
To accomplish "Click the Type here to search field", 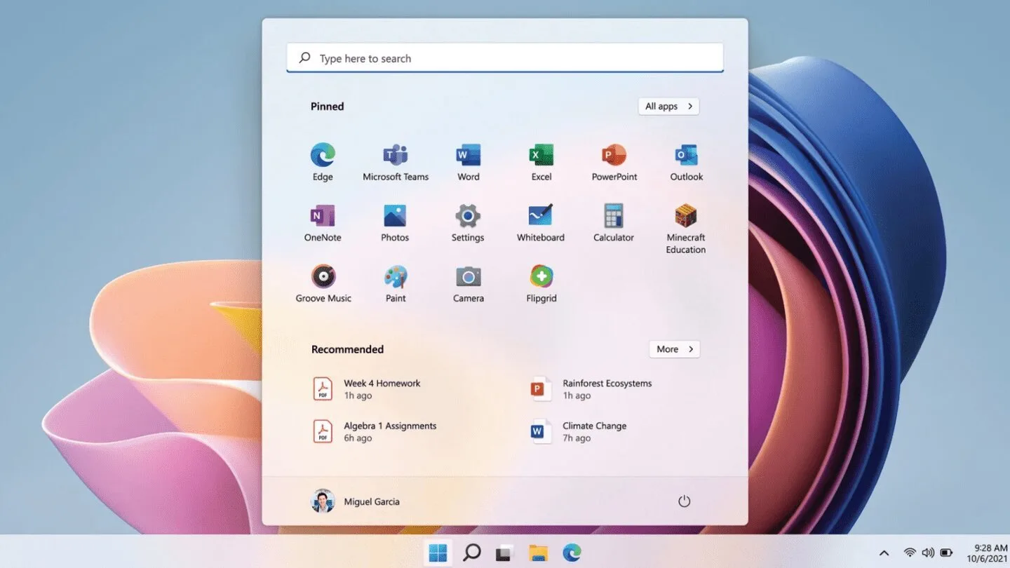I will point(505,58).
